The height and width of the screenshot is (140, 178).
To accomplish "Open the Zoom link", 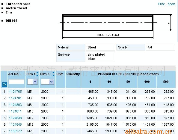I will point(171,4).
